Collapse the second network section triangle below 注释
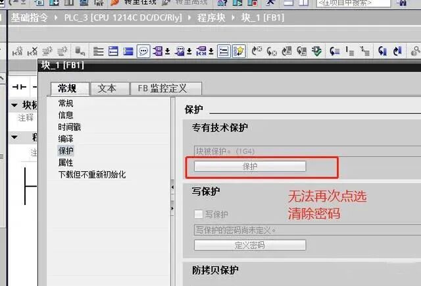The image size is (421, 286). click(x=14, y=138)
